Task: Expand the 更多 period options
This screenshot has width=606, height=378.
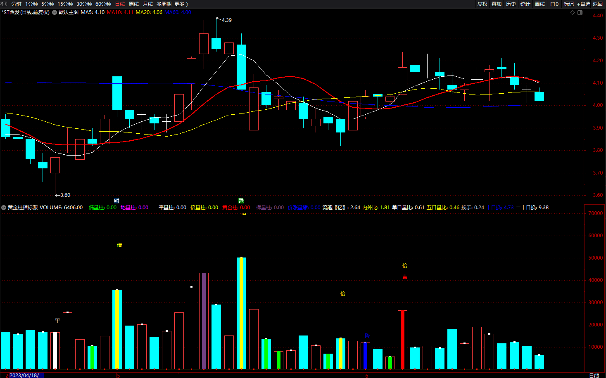Action: [x=181, y=4]
